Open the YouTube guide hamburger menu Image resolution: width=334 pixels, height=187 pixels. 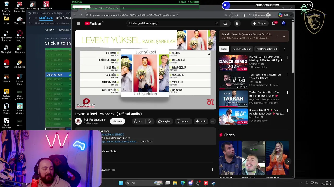pos(78,23)
